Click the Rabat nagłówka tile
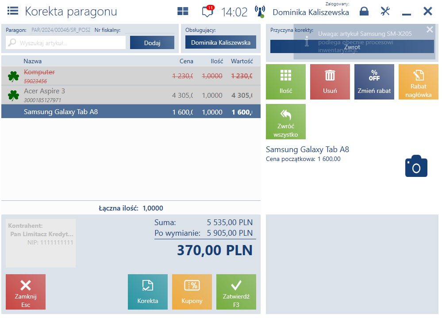The image size is (442, 318). 418,82
